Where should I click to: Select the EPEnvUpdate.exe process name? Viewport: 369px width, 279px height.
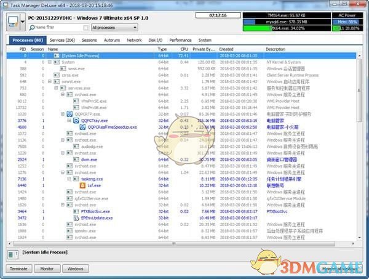[x=97, y=218]
